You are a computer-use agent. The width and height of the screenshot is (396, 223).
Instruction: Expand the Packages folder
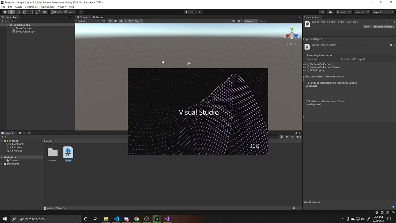pyautogui.click(x=2, y=164)
